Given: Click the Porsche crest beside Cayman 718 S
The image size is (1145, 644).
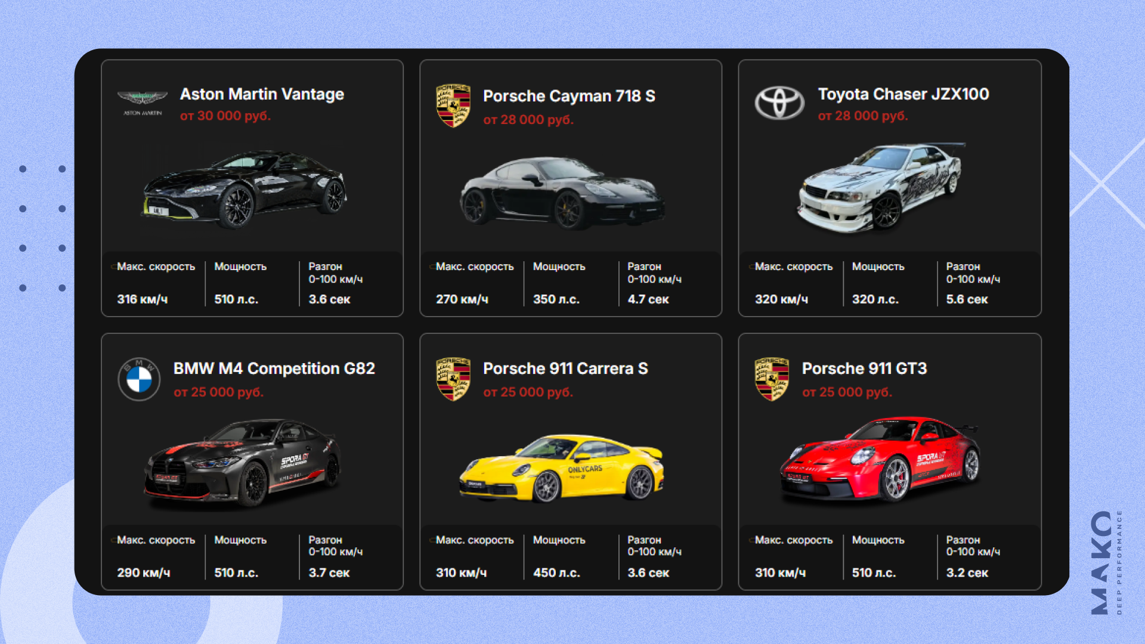Looking at the screenshot, I should point(453,106).
